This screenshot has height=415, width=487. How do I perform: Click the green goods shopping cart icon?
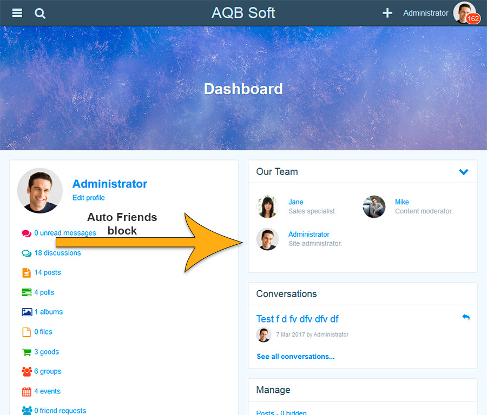[x=27, y=352]
